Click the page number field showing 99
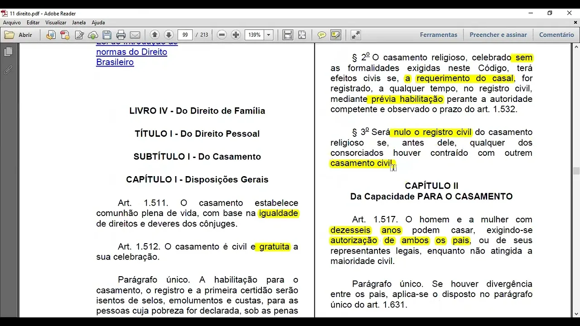 coord(185,35)
